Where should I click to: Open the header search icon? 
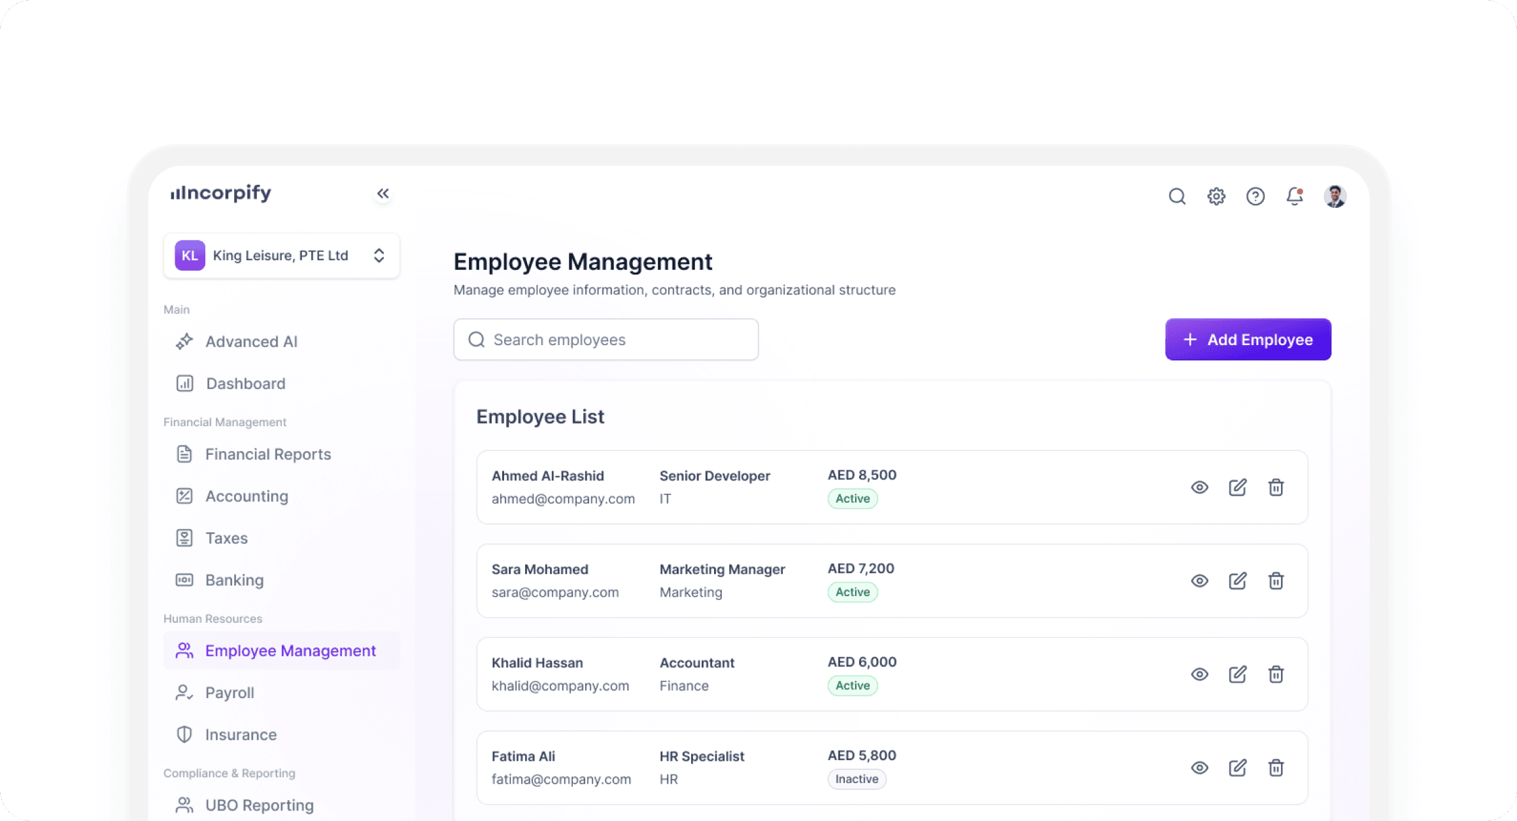1177,196
